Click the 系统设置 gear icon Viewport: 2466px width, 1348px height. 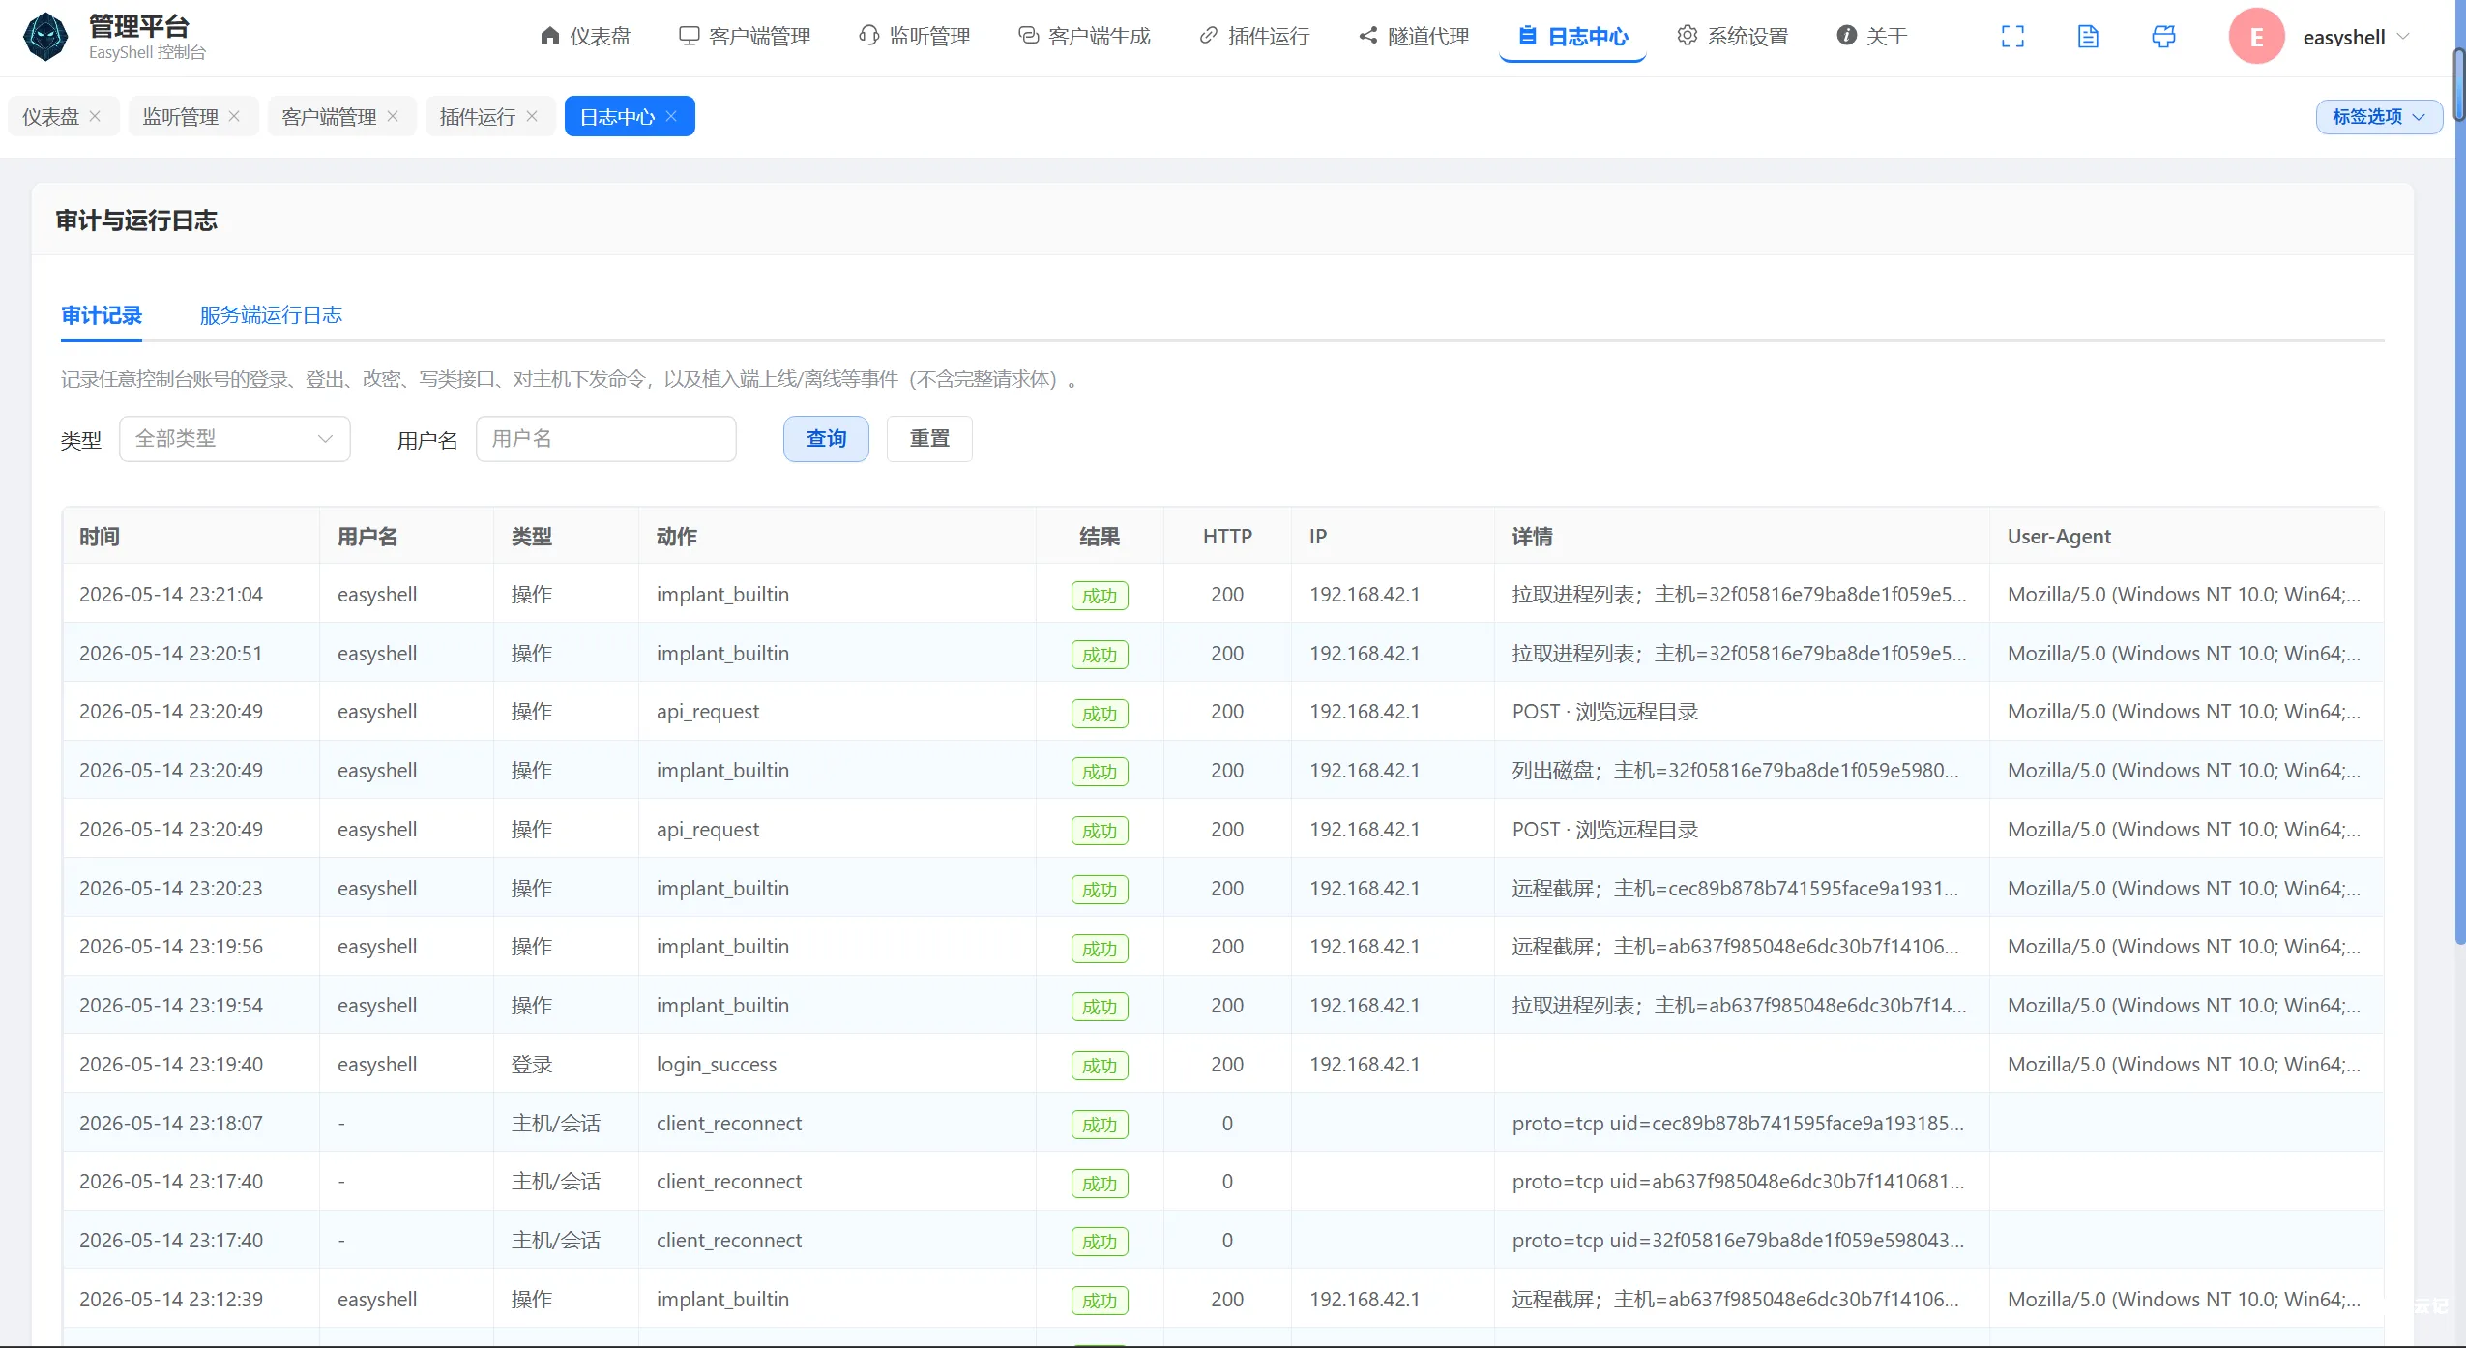(x=1687, y=36)
